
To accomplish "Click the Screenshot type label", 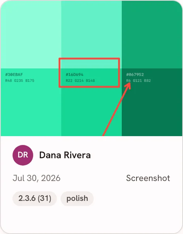I will click(x=148, y=178).
